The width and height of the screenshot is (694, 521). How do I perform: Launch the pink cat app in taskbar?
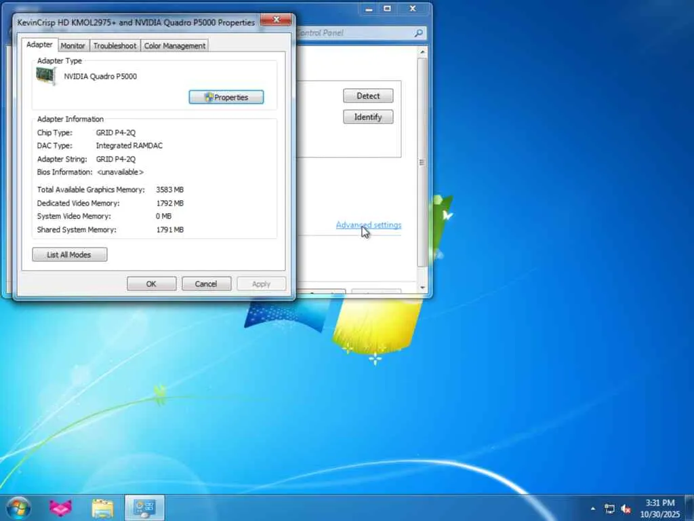pyautogui.click(x=60, y=507)
